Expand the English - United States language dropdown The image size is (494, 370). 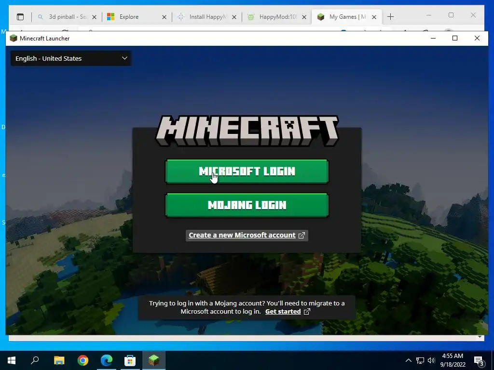pyautogui.click(x=71, y=58)
